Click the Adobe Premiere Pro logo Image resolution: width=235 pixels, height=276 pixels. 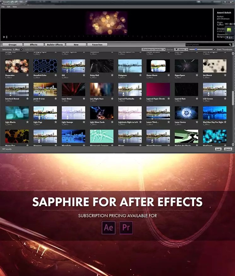tap(126, 228)
